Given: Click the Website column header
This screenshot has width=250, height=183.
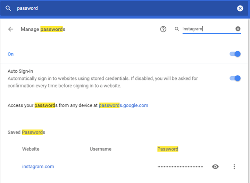Looking at the screenshot, I should tap(31, 149).
